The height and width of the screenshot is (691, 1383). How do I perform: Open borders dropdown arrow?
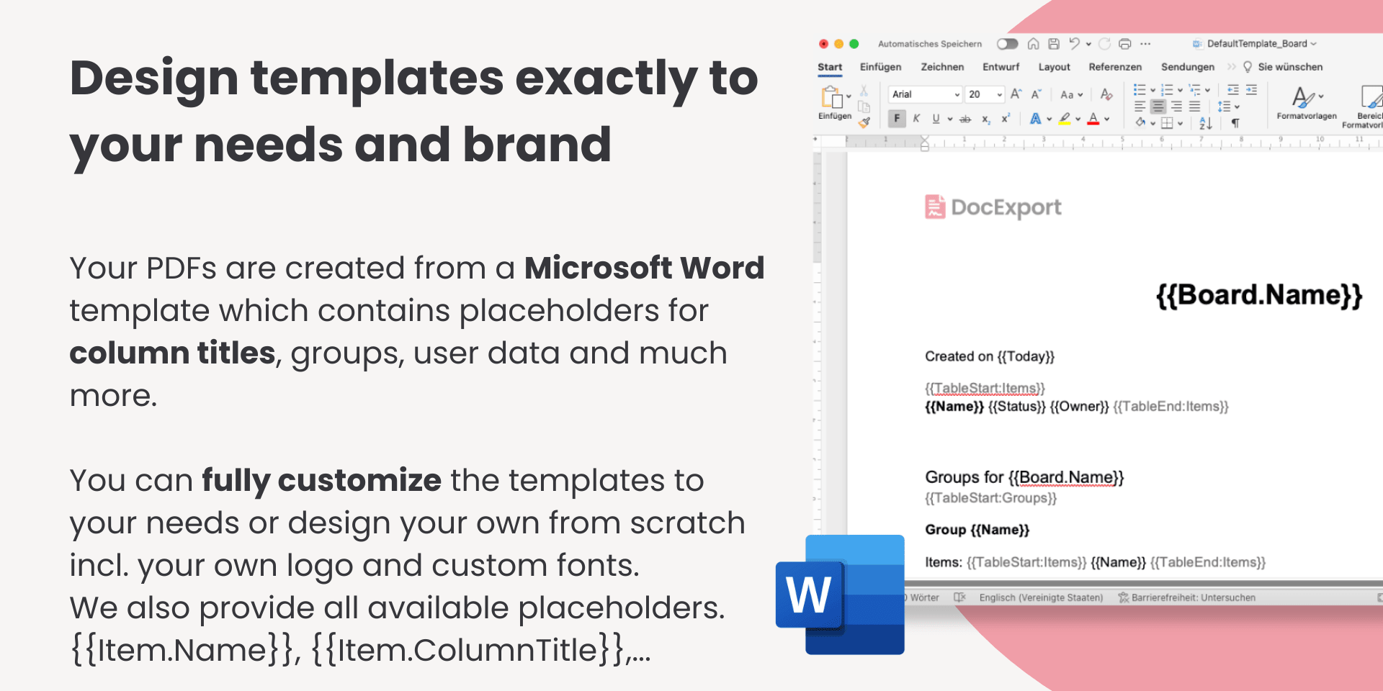click(1180, 123)
